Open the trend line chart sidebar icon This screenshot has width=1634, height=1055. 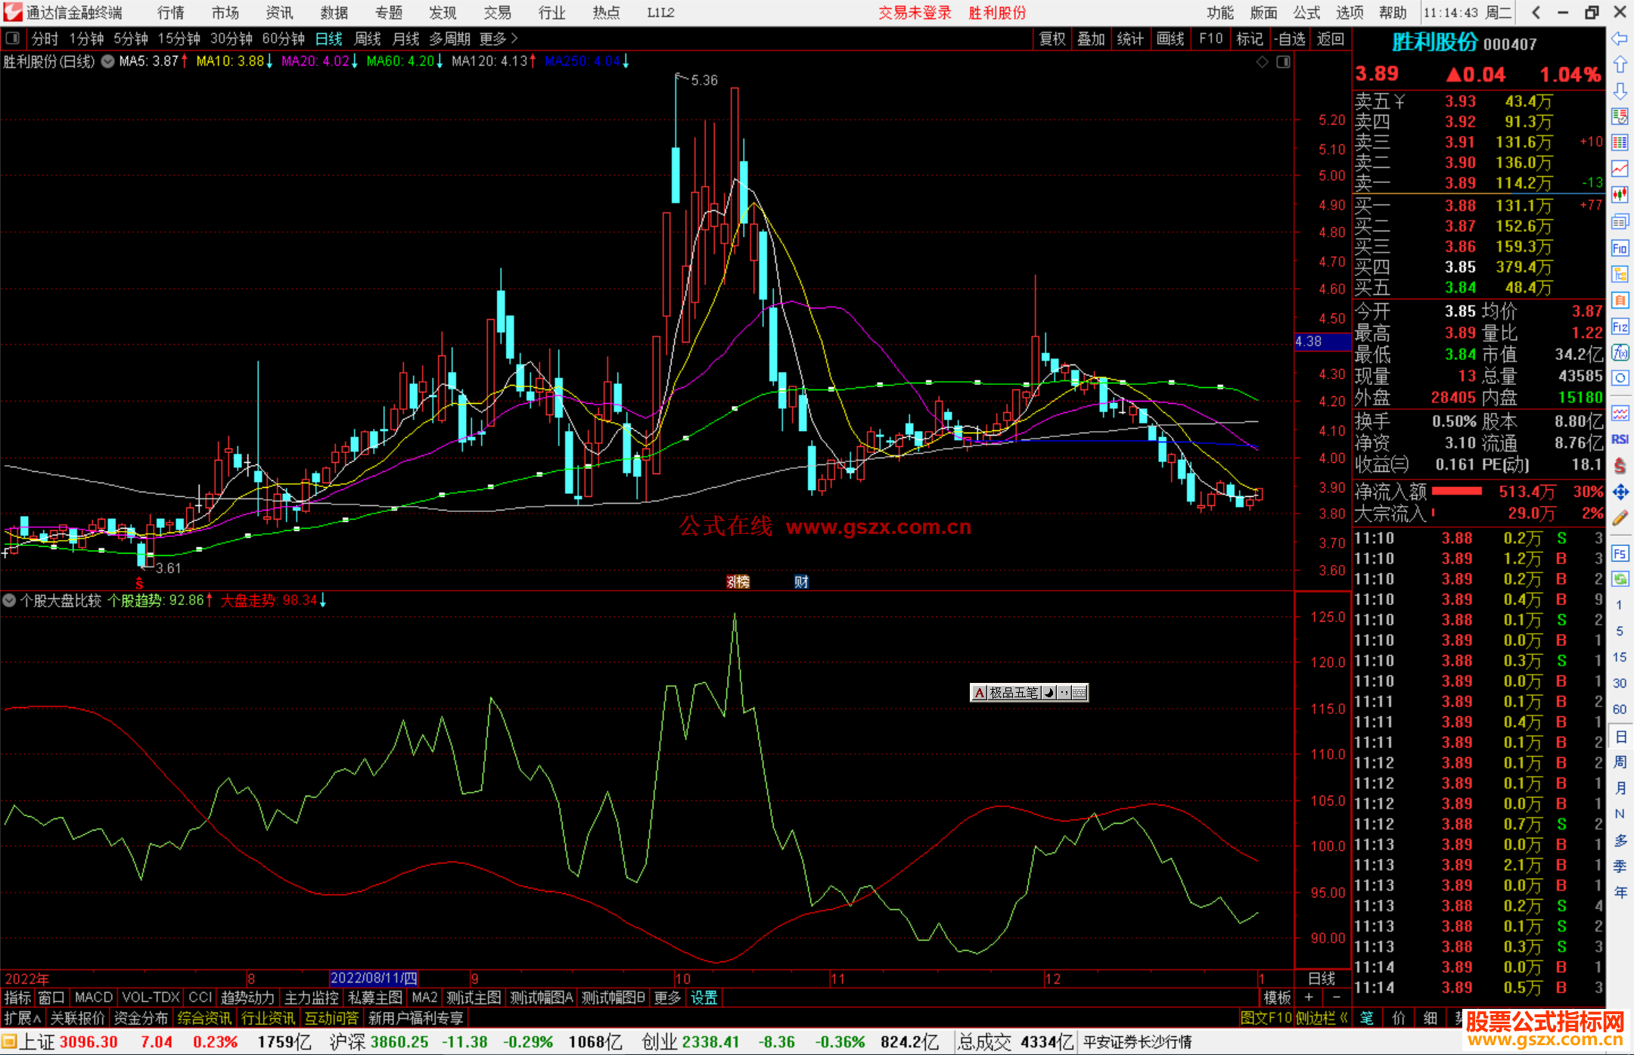(1620, 169)
